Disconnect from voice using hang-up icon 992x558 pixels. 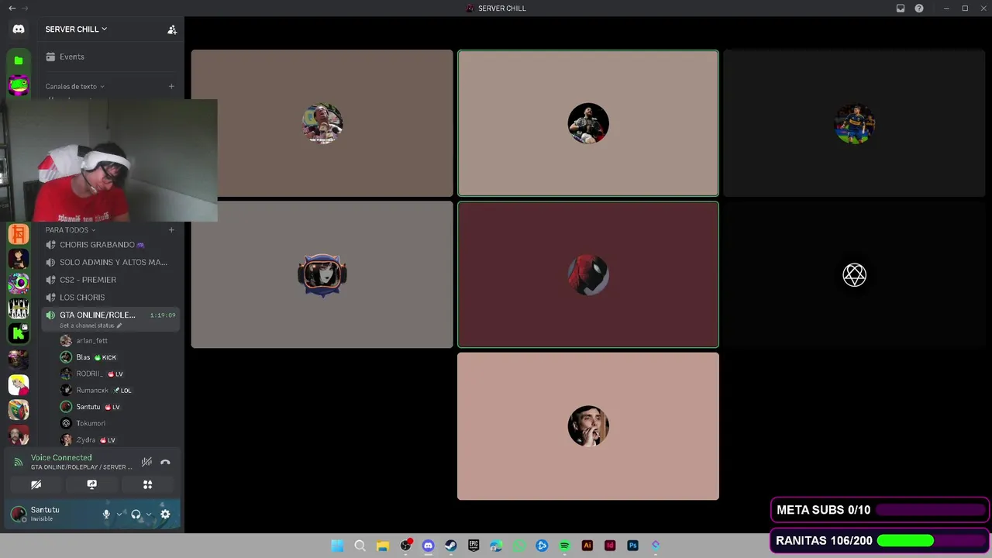(165, 462)
